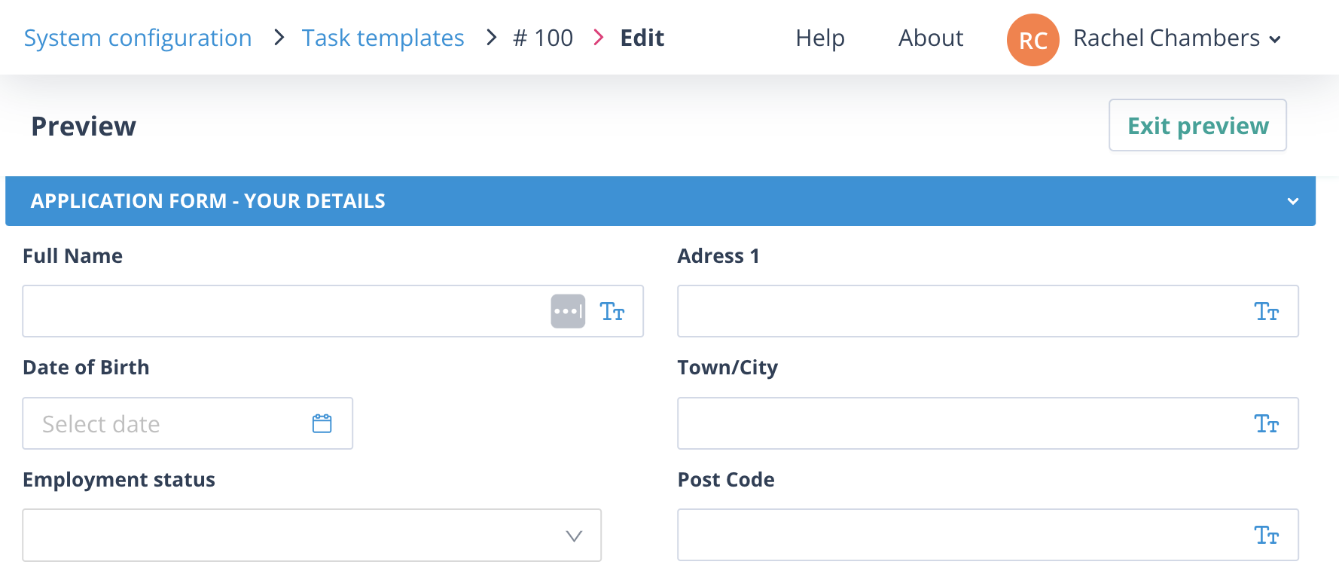Image resolution: width=1339 pixels, height=583 pixels.
Task: Click the text-format icon in Adress 1 field
Action: (1267, 311)
